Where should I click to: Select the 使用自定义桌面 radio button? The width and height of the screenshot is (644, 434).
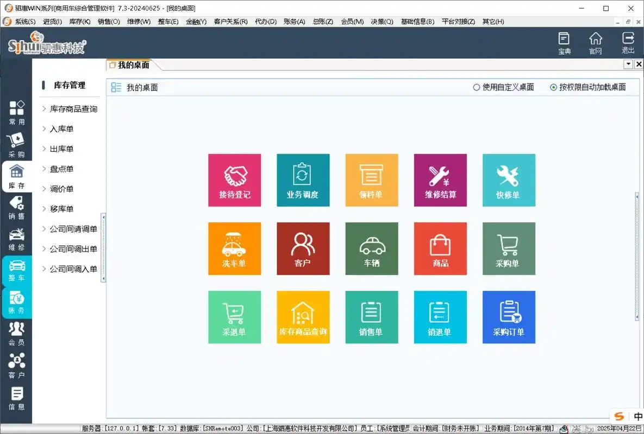[477, 87]
